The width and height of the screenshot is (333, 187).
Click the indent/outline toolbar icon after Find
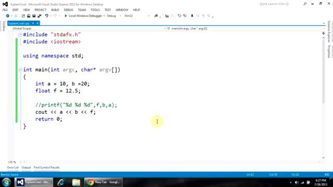click(x=167, y=16)
